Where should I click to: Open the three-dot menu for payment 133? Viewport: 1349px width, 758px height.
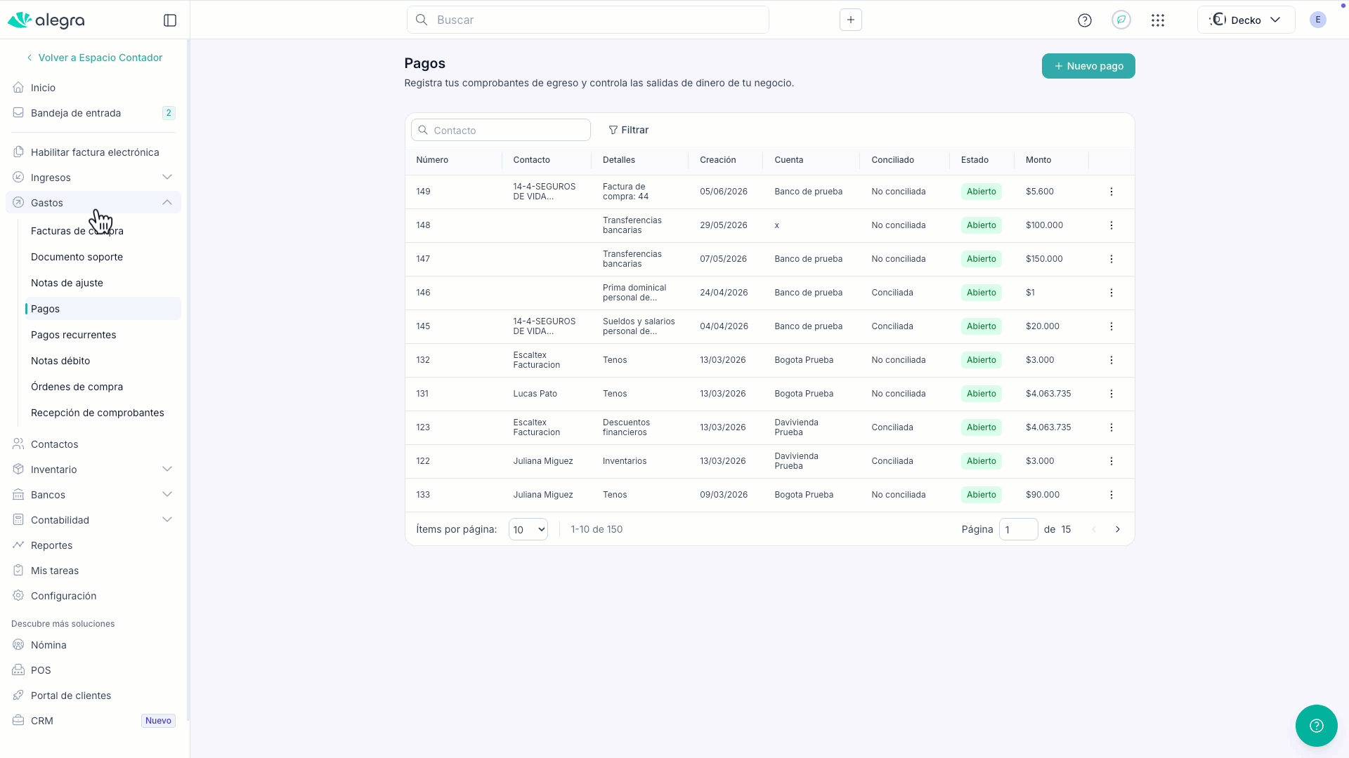[x=1112, y=495]
